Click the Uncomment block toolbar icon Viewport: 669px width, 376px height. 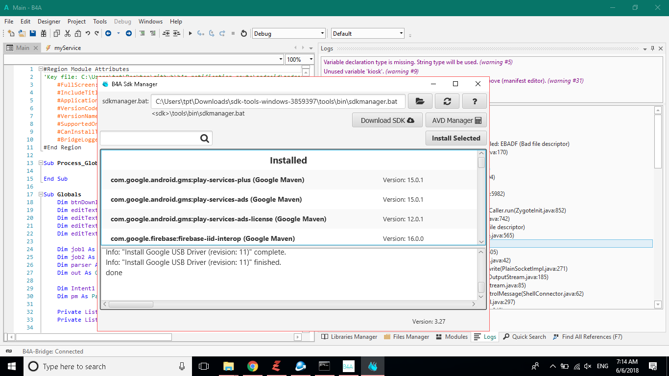pyautogui.click(x=153, y=33)
